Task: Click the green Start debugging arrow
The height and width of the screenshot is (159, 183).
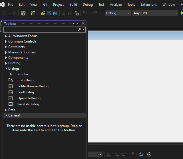Action: [182, 13]
